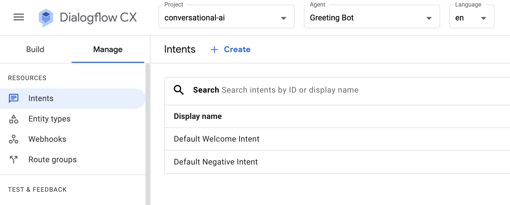Open the Language dropdown en

[x=472, y=16]
